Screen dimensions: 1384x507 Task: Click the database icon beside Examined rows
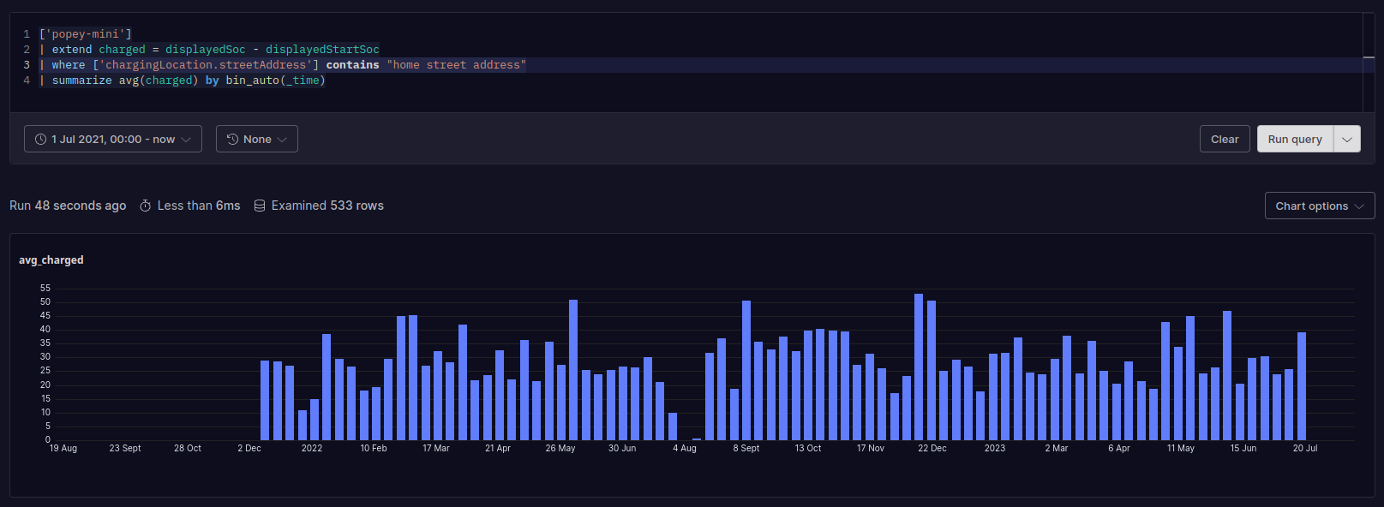[x=260, y=206]
